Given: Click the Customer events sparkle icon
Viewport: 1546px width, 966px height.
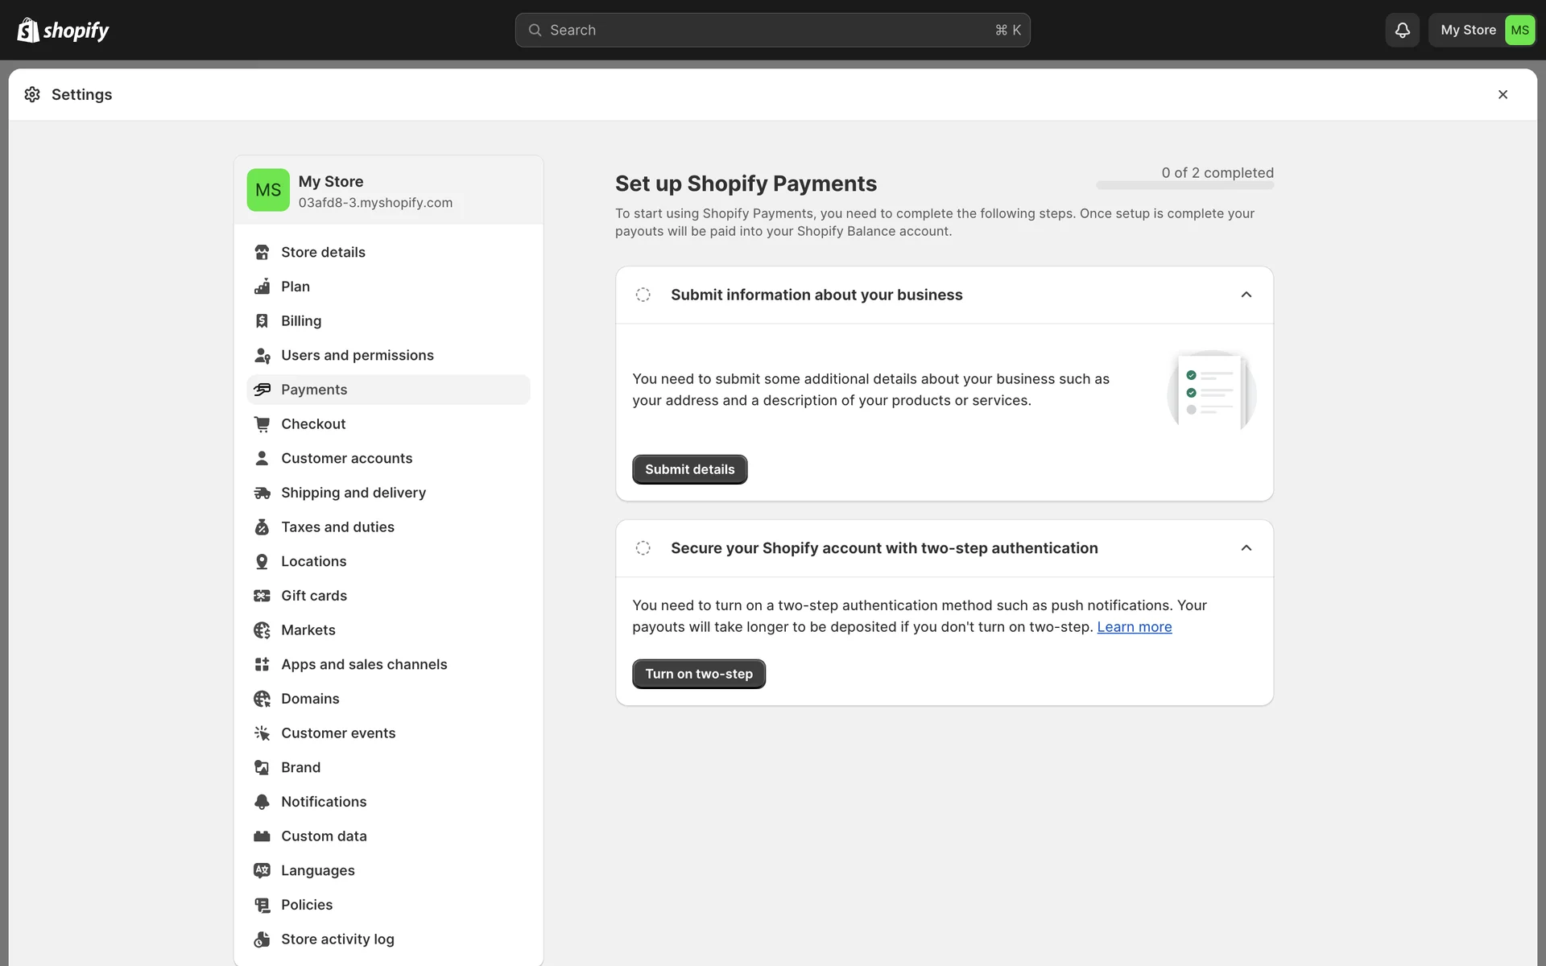Looking at the screenshot, I should coord(262,733).
